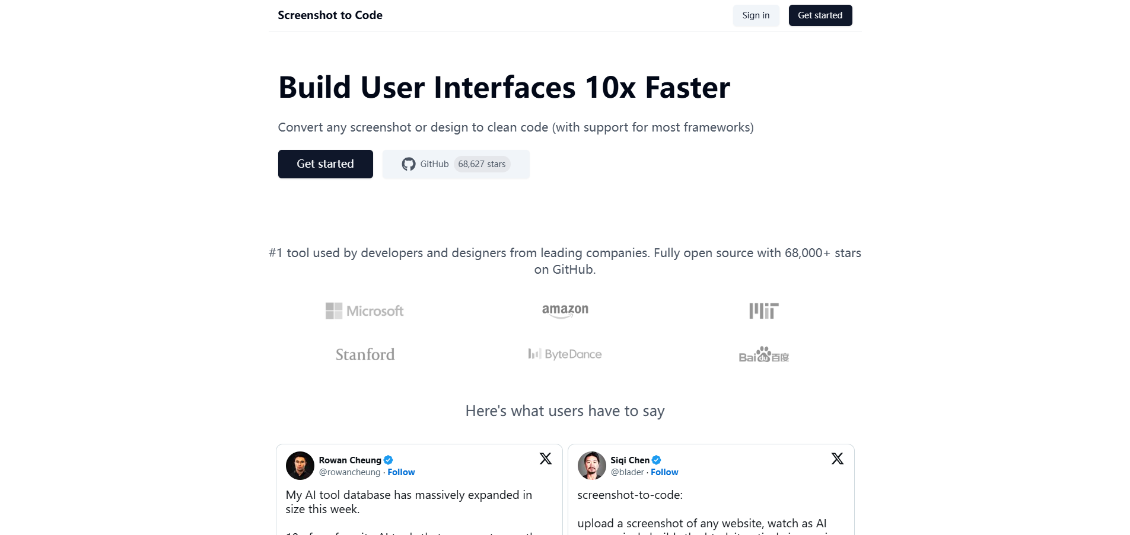Click the X logo on Rowan Cheung's tweet
1130x535 pixels.
(x=545, y=458)
